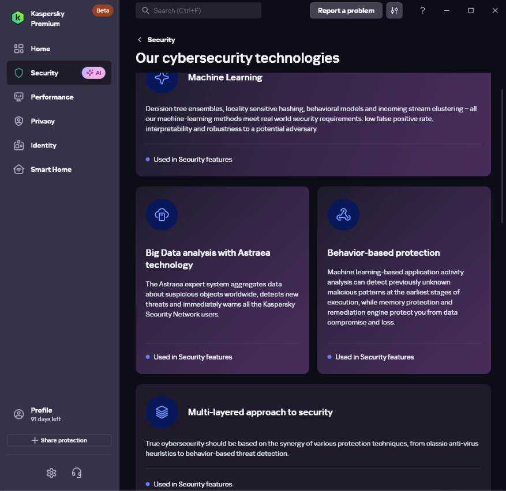Open the Home menu item
Image resolution: width=506 pixels, height=491 pixels.
pos(59,48)
